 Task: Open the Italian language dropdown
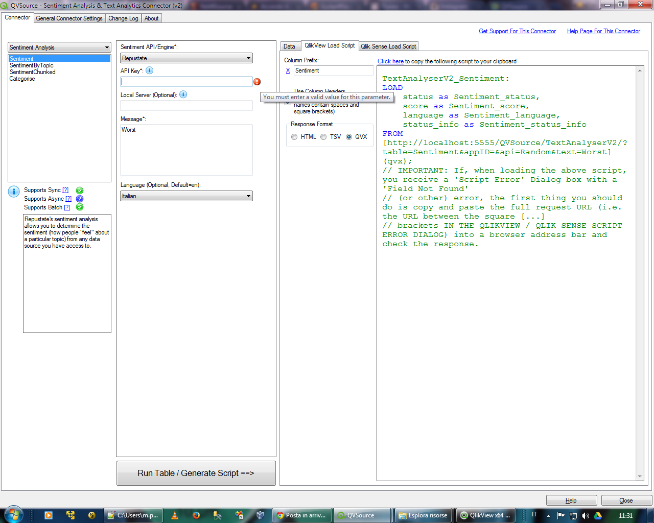pos(186,196)
